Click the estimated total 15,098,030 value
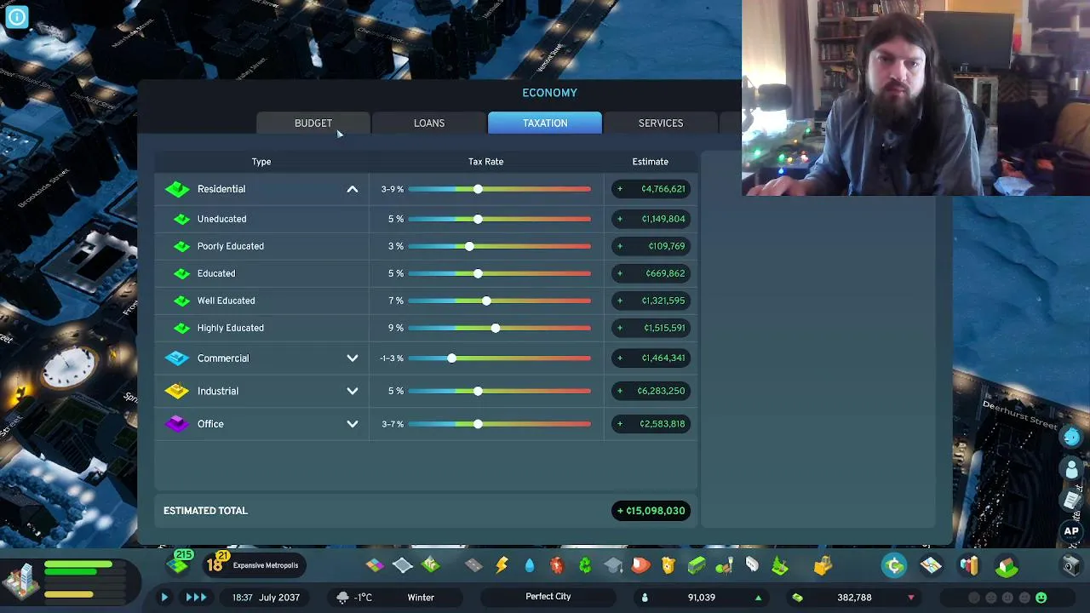The width and height of the screenshot is (1090, 613). [651, 511]
